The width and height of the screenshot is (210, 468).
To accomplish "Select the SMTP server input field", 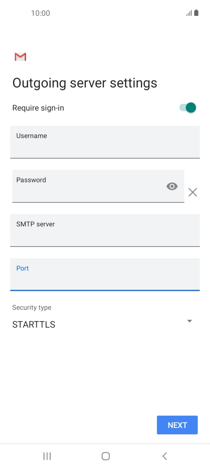I will point(105,230).
